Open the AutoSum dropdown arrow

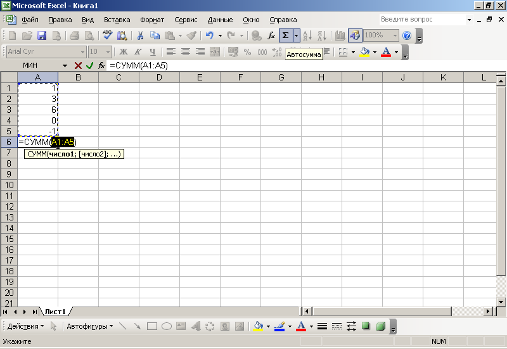click(x=297, y=35)
